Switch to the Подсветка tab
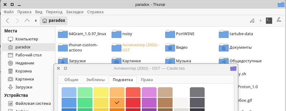The image size is (286, 111). coord(123,80)
